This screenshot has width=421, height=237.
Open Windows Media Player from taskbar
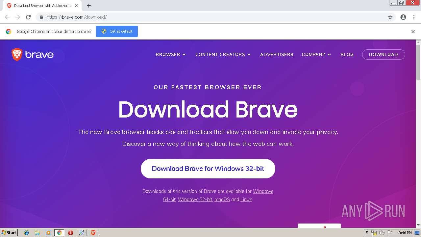pos(48,233)
